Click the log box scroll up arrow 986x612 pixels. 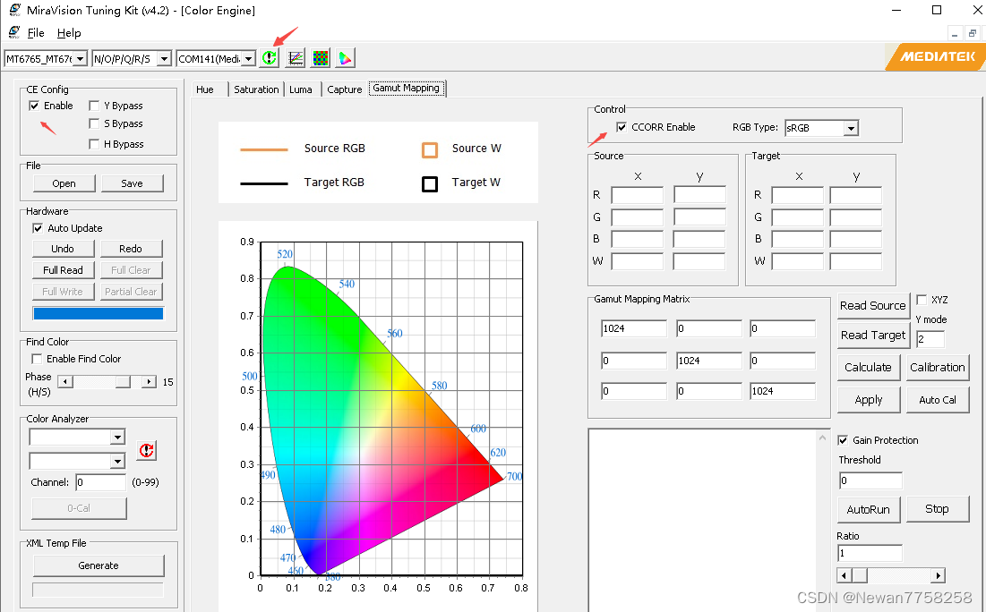822,438
